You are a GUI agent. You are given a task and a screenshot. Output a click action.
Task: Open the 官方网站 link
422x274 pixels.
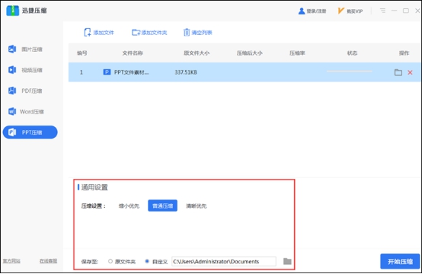(11, 261)
